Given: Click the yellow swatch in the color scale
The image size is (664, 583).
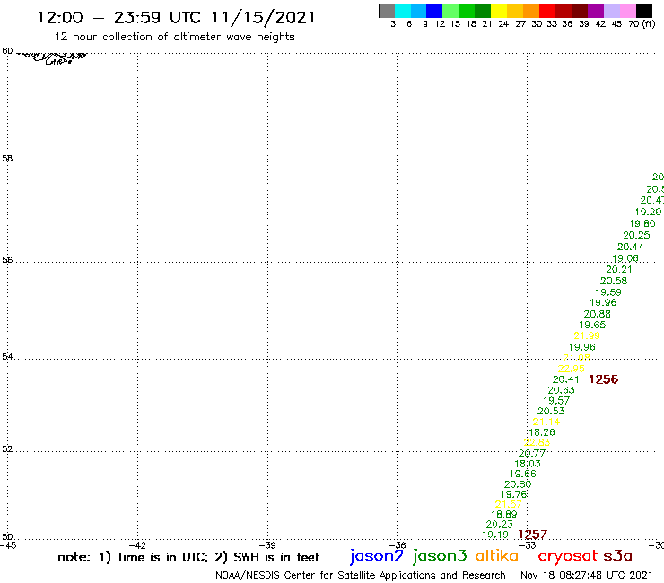Looking at the screenshot, I should click(x=499, y=11).
